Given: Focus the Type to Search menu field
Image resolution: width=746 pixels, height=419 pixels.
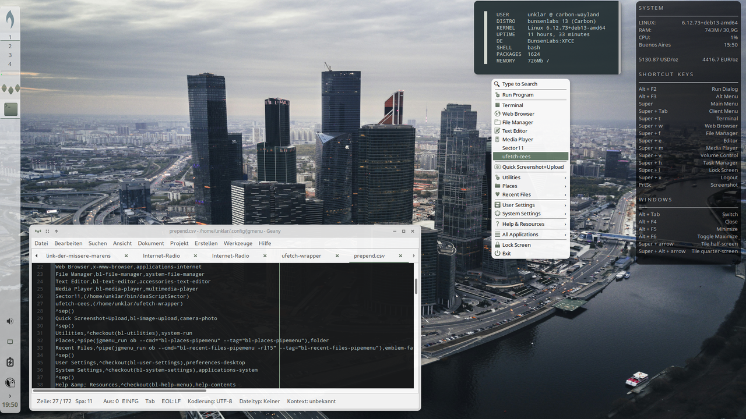Looking at the screenshot, I should (x=530, y=84).
